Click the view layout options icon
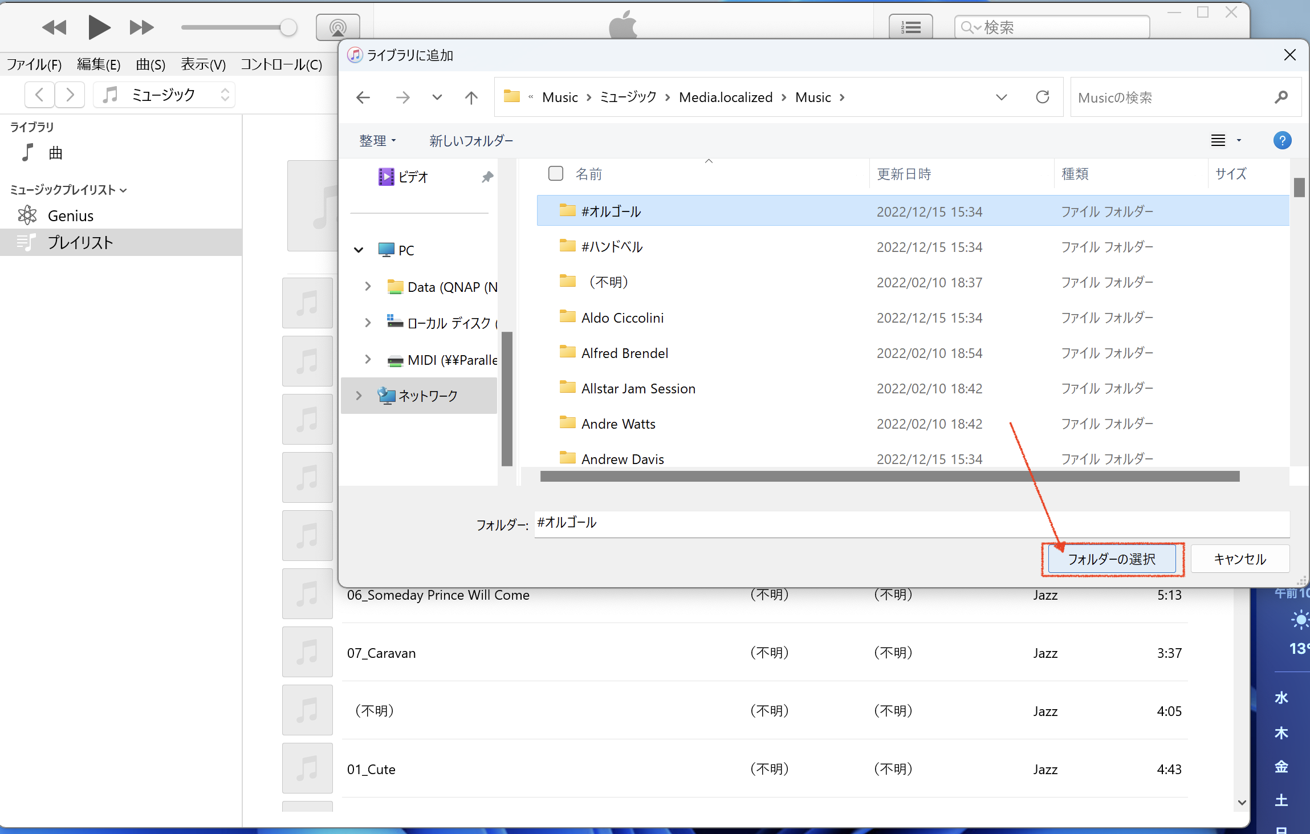Image resolution: width=1310 pixels, height=834 pixels. [1218, 140]
